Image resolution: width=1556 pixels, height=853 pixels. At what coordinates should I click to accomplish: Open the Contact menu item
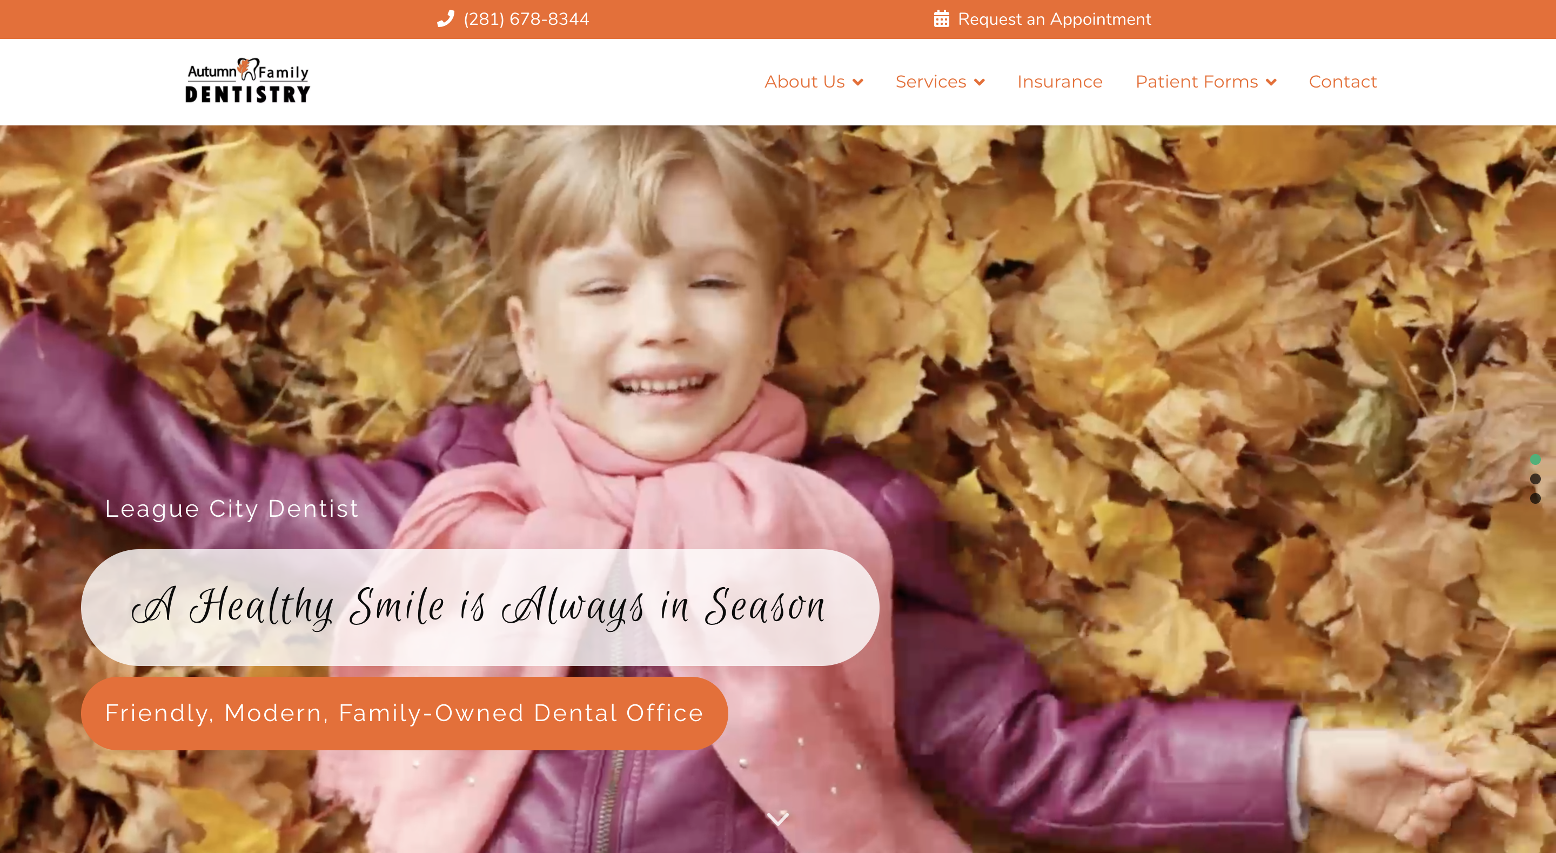pyautogui.click(x=1343, y=82)
